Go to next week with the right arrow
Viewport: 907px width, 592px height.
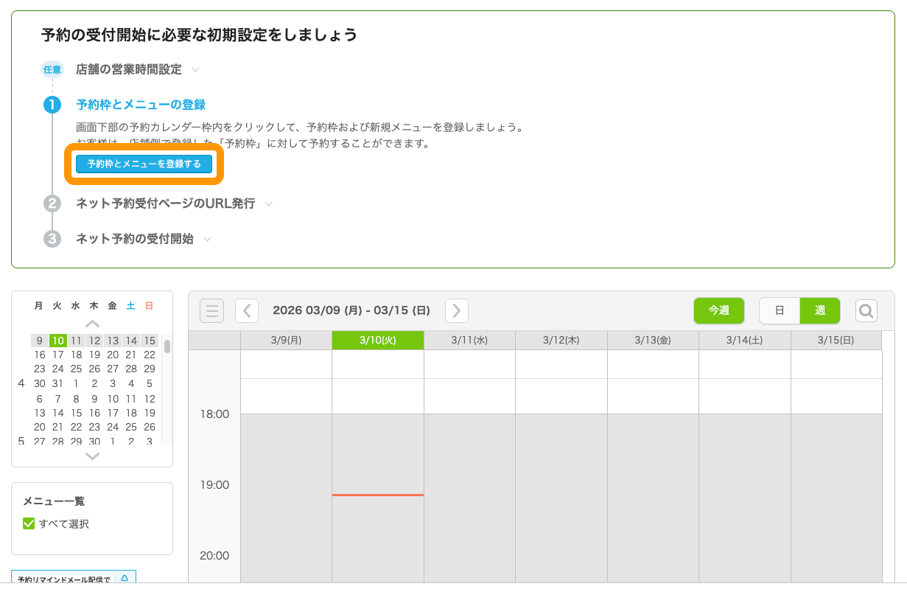[x=456, y=310]
